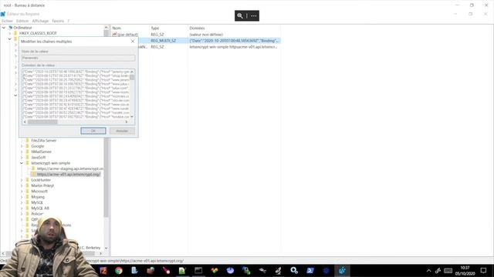Expand the Mojang key

click(x=22, y=197)
